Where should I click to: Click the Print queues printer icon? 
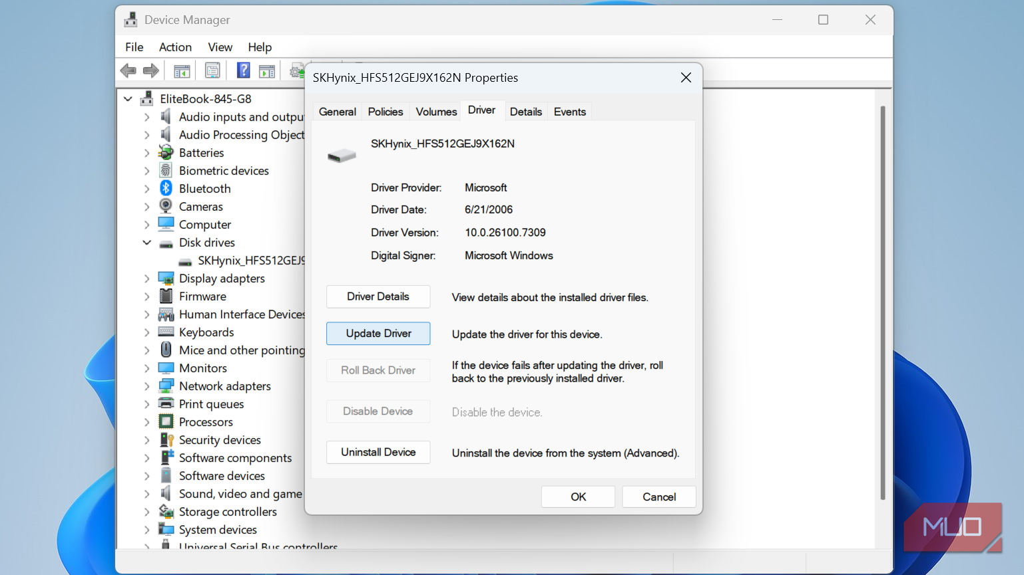click(166, 404)
